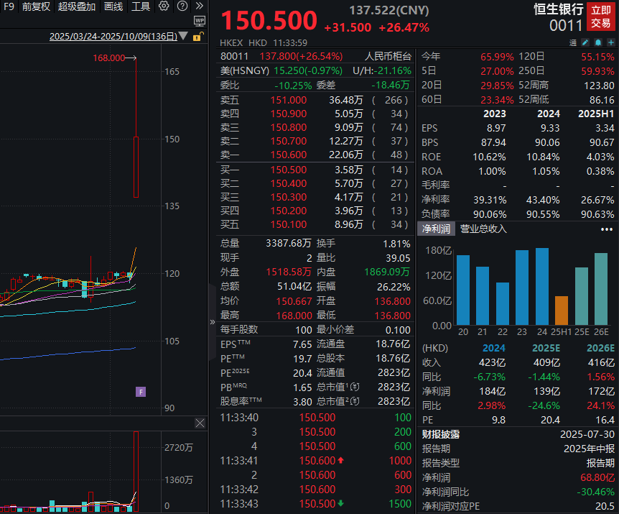619x514 pixels.
Task: Expand more toolbar options double chevron
Action: point(199,6)
